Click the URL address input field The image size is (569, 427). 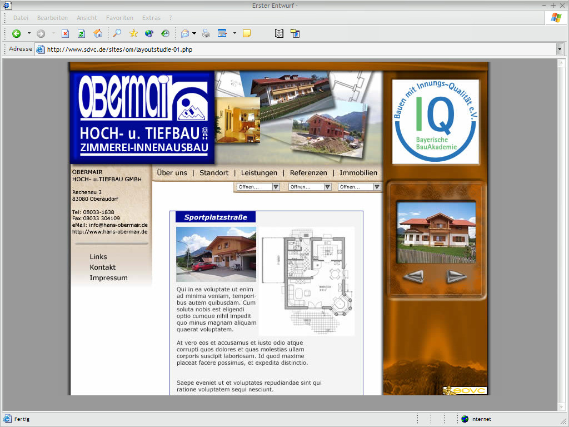coord(300,49)
